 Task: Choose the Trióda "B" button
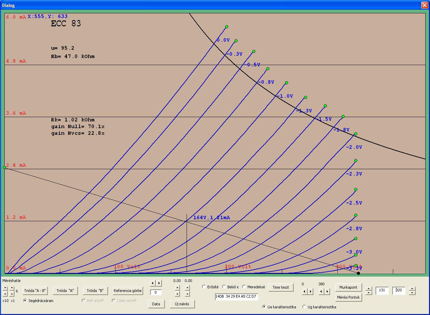point(95,291)
